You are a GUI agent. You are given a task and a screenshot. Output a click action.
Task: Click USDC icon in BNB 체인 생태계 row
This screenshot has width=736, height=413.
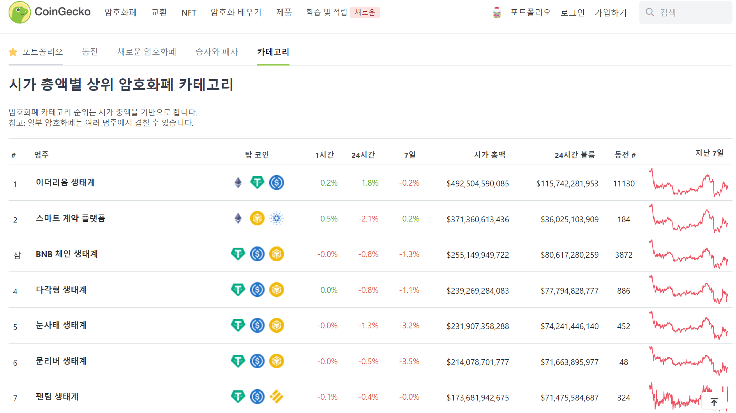pyautogui.click(x=257, y=254)
